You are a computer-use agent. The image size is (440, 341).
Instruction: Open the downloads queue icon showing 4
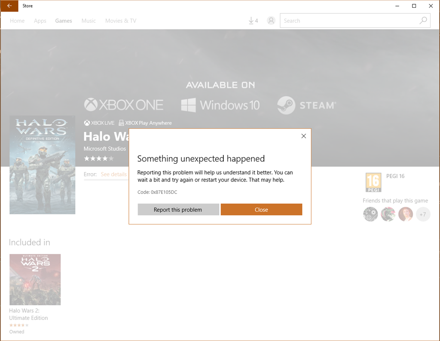(x=253, y=21)
